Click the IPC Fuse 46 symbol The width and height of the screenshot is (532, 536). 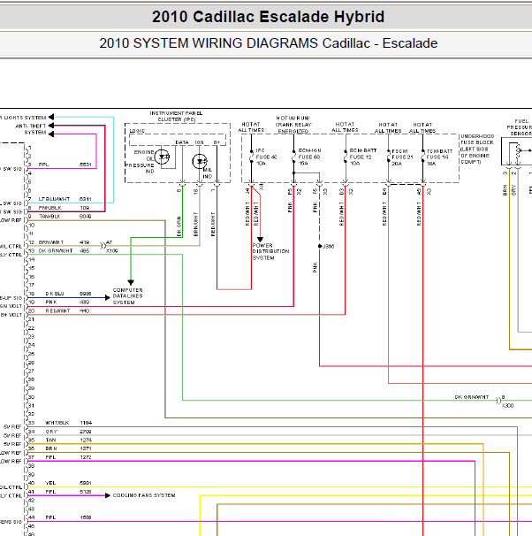coord(251,157)
